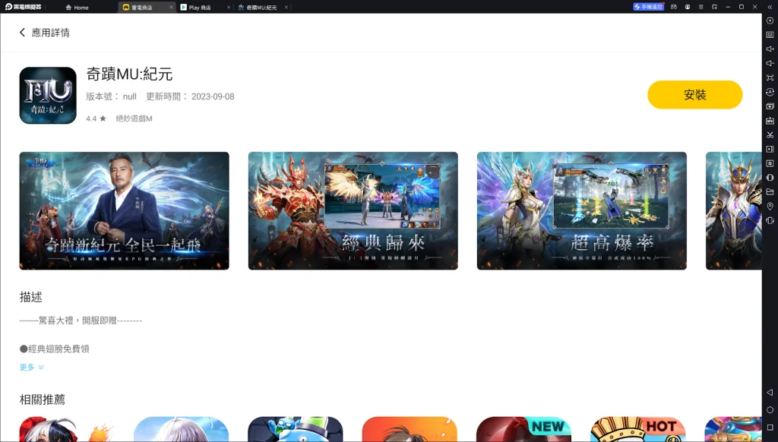The height and width of the screenshot is (442, 778).
Task: Close the Play 商店 tab
Action: click(x=229, y=8)
